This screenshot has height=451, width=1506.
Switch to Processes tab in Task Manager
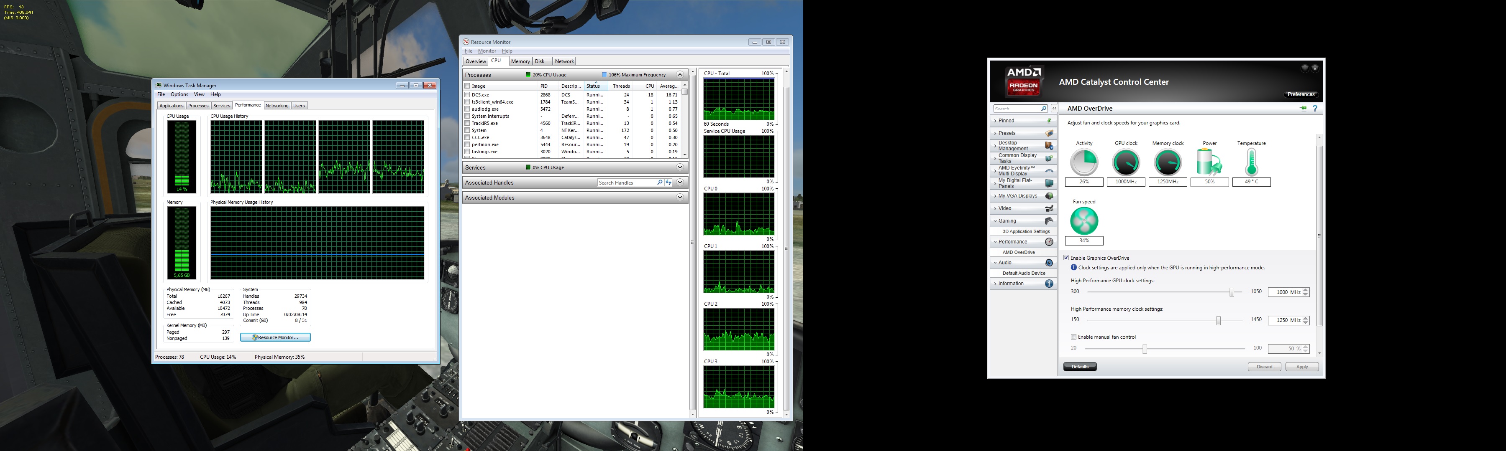[x=198, y=106]
